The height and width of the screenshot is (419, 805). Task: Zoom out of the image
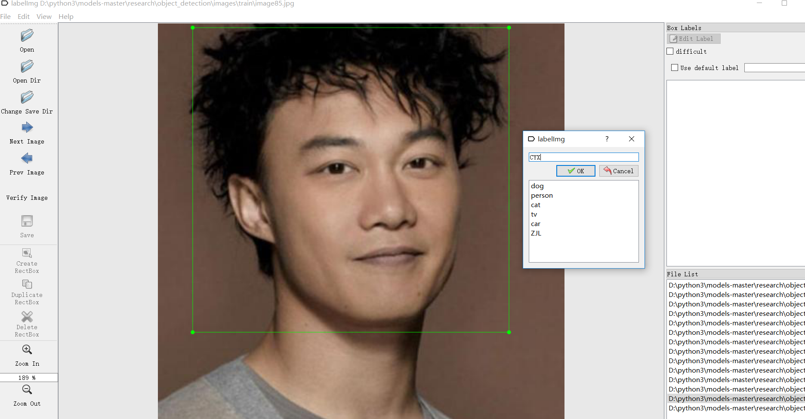tap(27, 390)
